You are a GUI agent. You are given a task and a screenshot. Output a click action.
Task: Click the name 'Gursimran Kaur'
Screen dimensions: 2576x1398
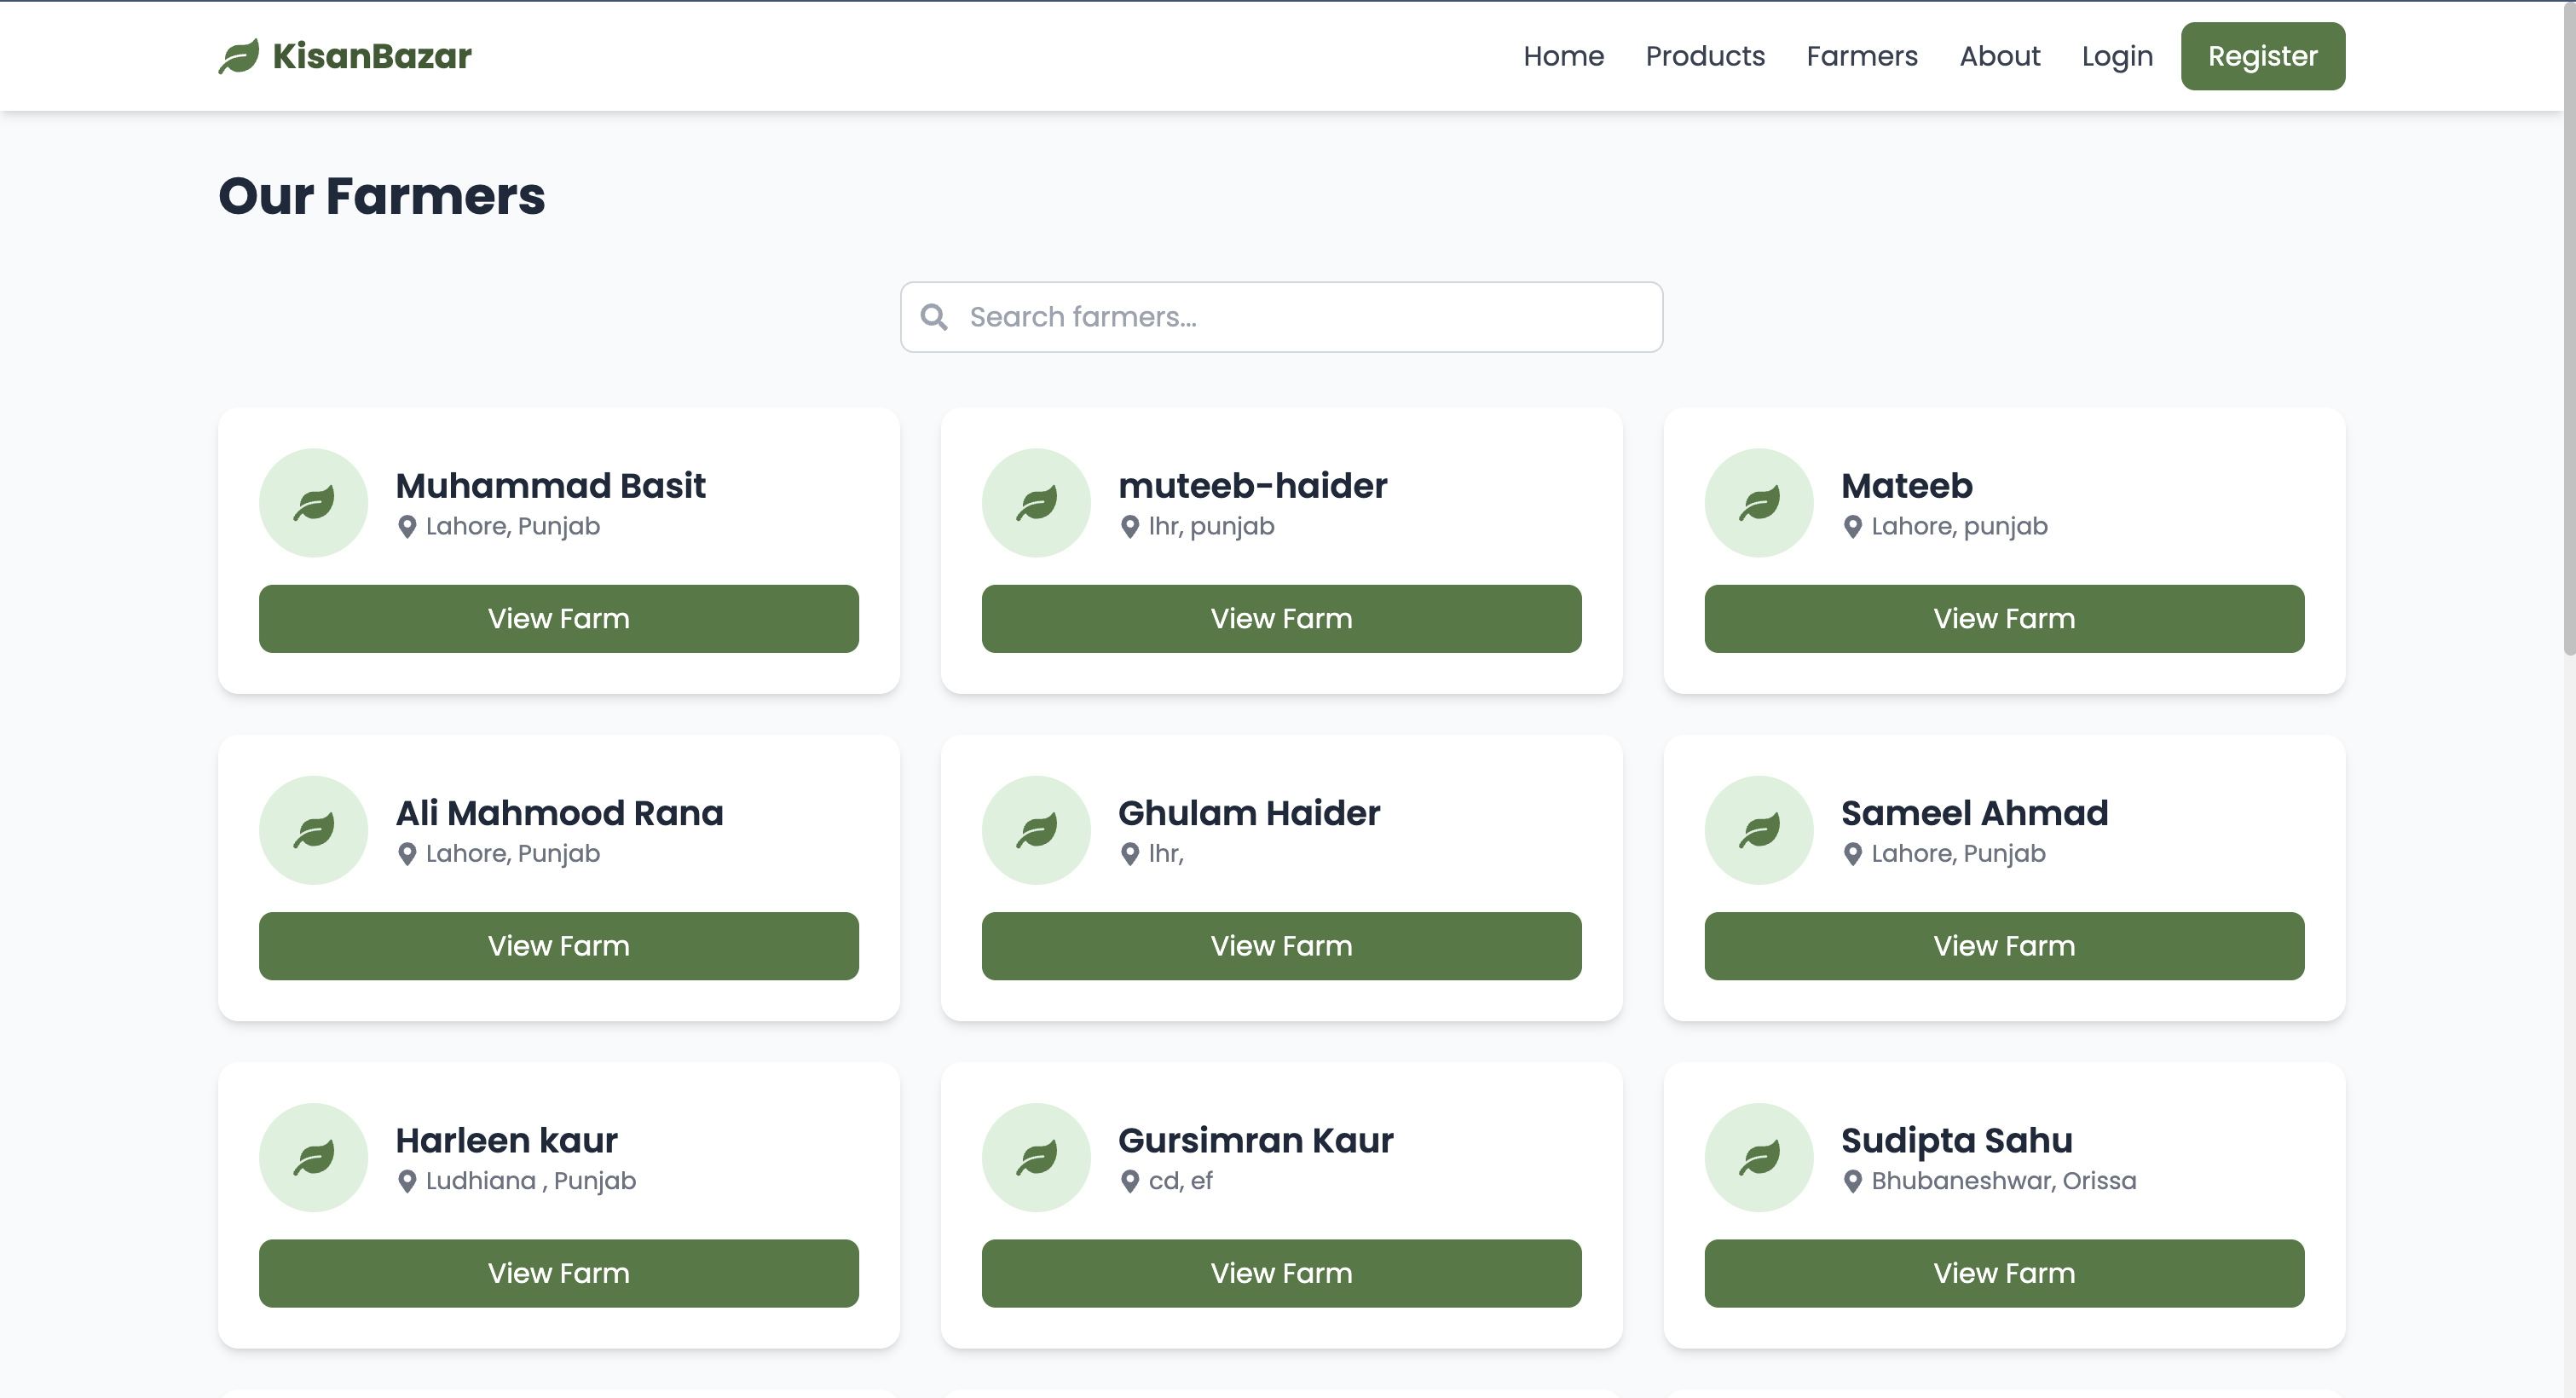(x=1255, y=1141)
